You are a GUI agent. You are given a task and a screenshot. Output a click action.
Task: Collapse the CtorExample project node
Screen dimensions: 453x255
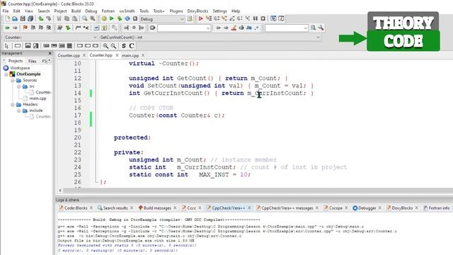tap(6, 74)
